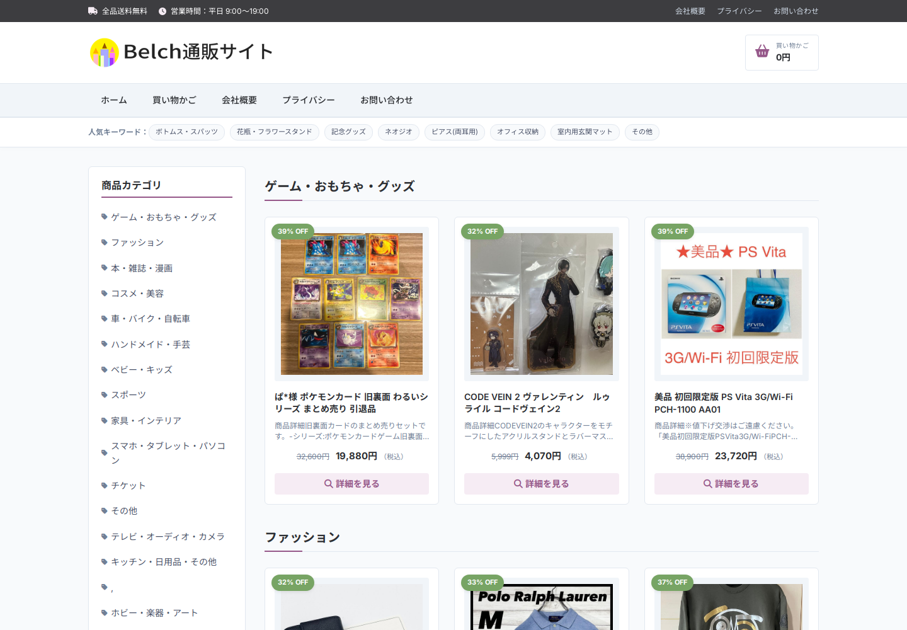Click tag icon beside 車・バイク・自転車 category
Screen dimensions: 907x630
105,318
